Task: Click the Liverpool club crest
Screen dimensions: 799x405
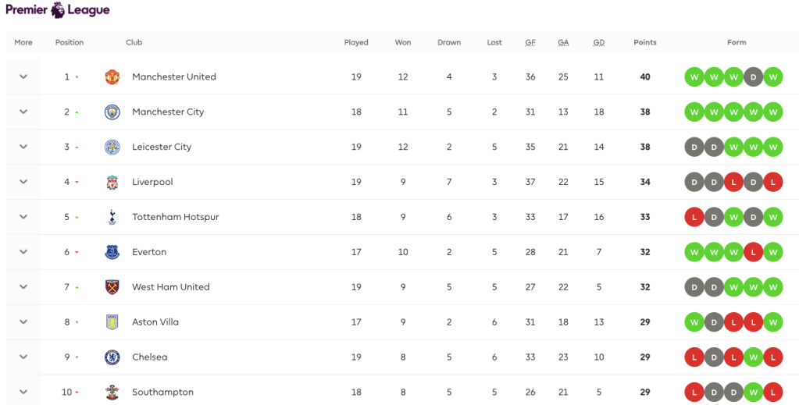Action: point(112,183)
